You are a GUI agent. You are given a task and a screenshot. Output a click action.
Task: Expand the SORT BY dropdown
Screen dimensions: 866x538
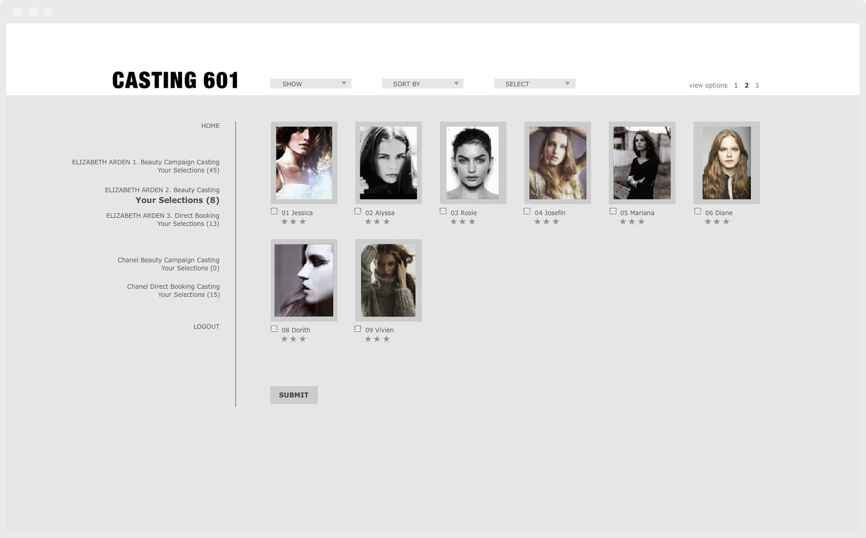[422, 84]
